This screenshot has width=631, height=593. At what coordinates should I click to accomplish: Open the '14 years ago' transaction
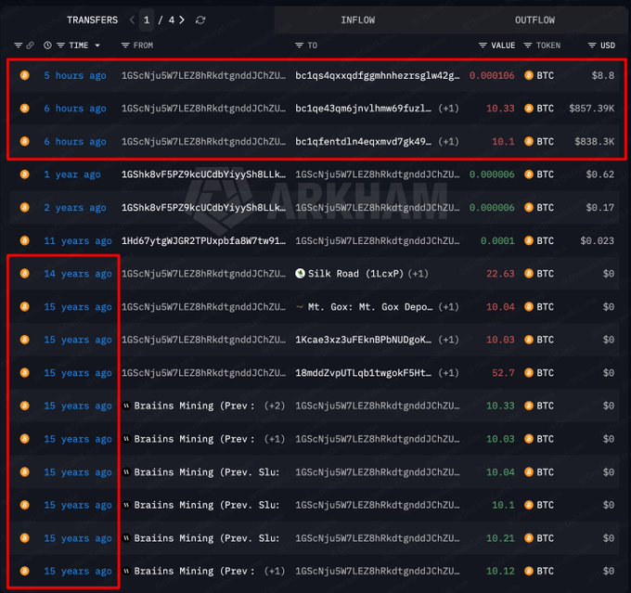[78, 274]
